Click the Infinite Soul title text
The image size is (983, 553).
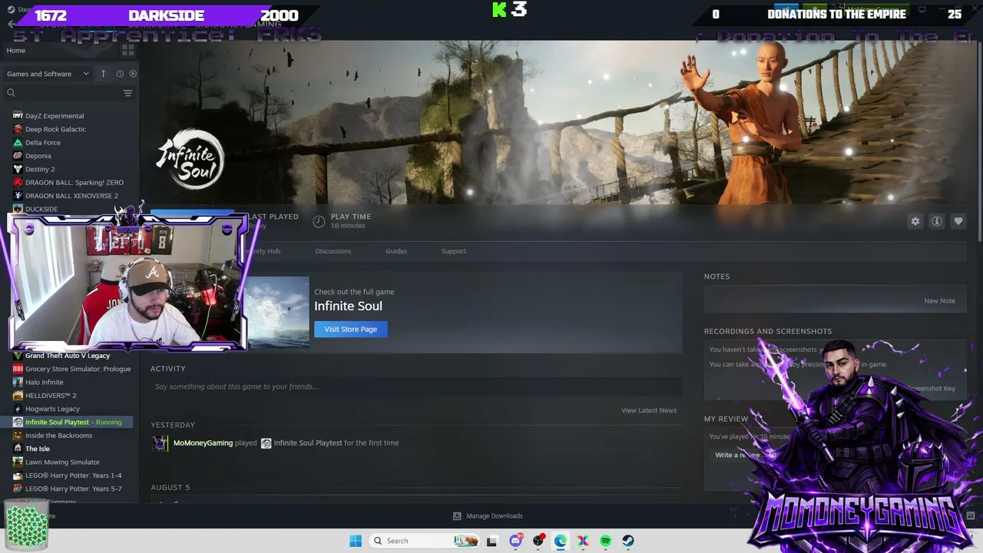click(348, 306)
